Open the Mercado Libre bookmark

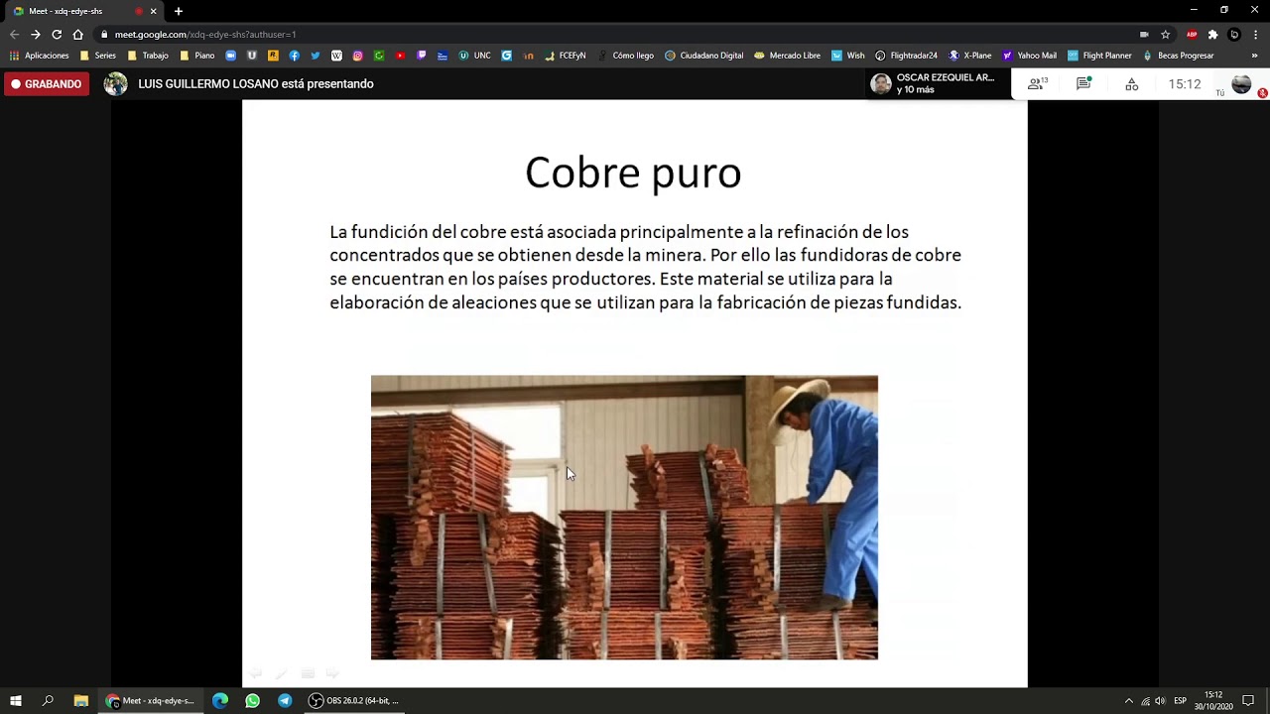click(x=788, y=56)
